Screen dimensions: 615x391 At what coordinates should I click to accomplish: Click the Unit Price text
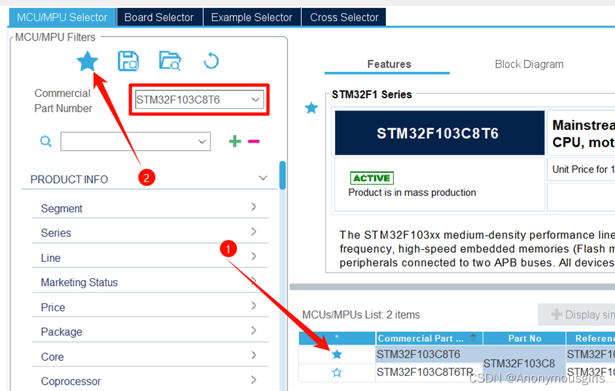583,169
